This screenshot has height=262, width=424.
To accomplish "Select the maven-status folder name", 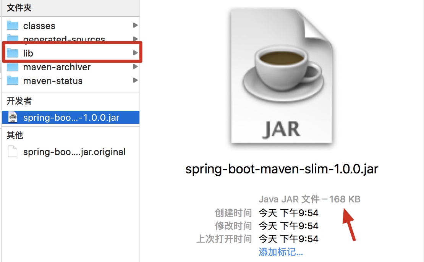I will (53, 81).
